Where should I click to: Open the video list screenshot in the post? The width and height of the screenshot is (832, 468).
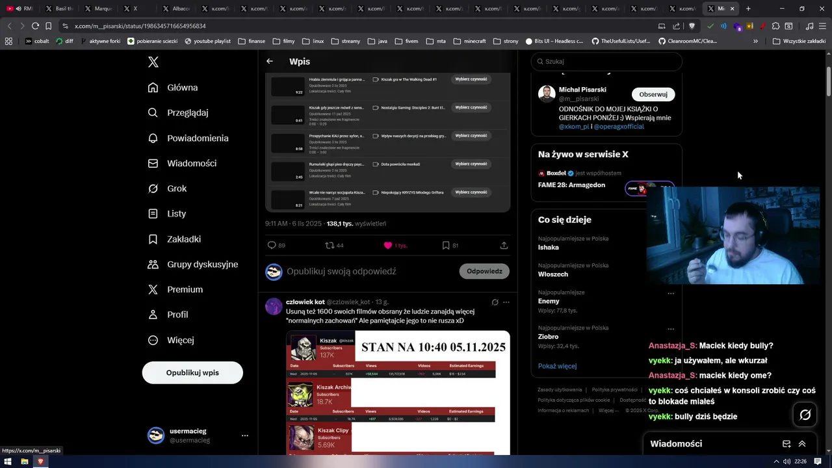pyautogui.click(x=387, y=142)
